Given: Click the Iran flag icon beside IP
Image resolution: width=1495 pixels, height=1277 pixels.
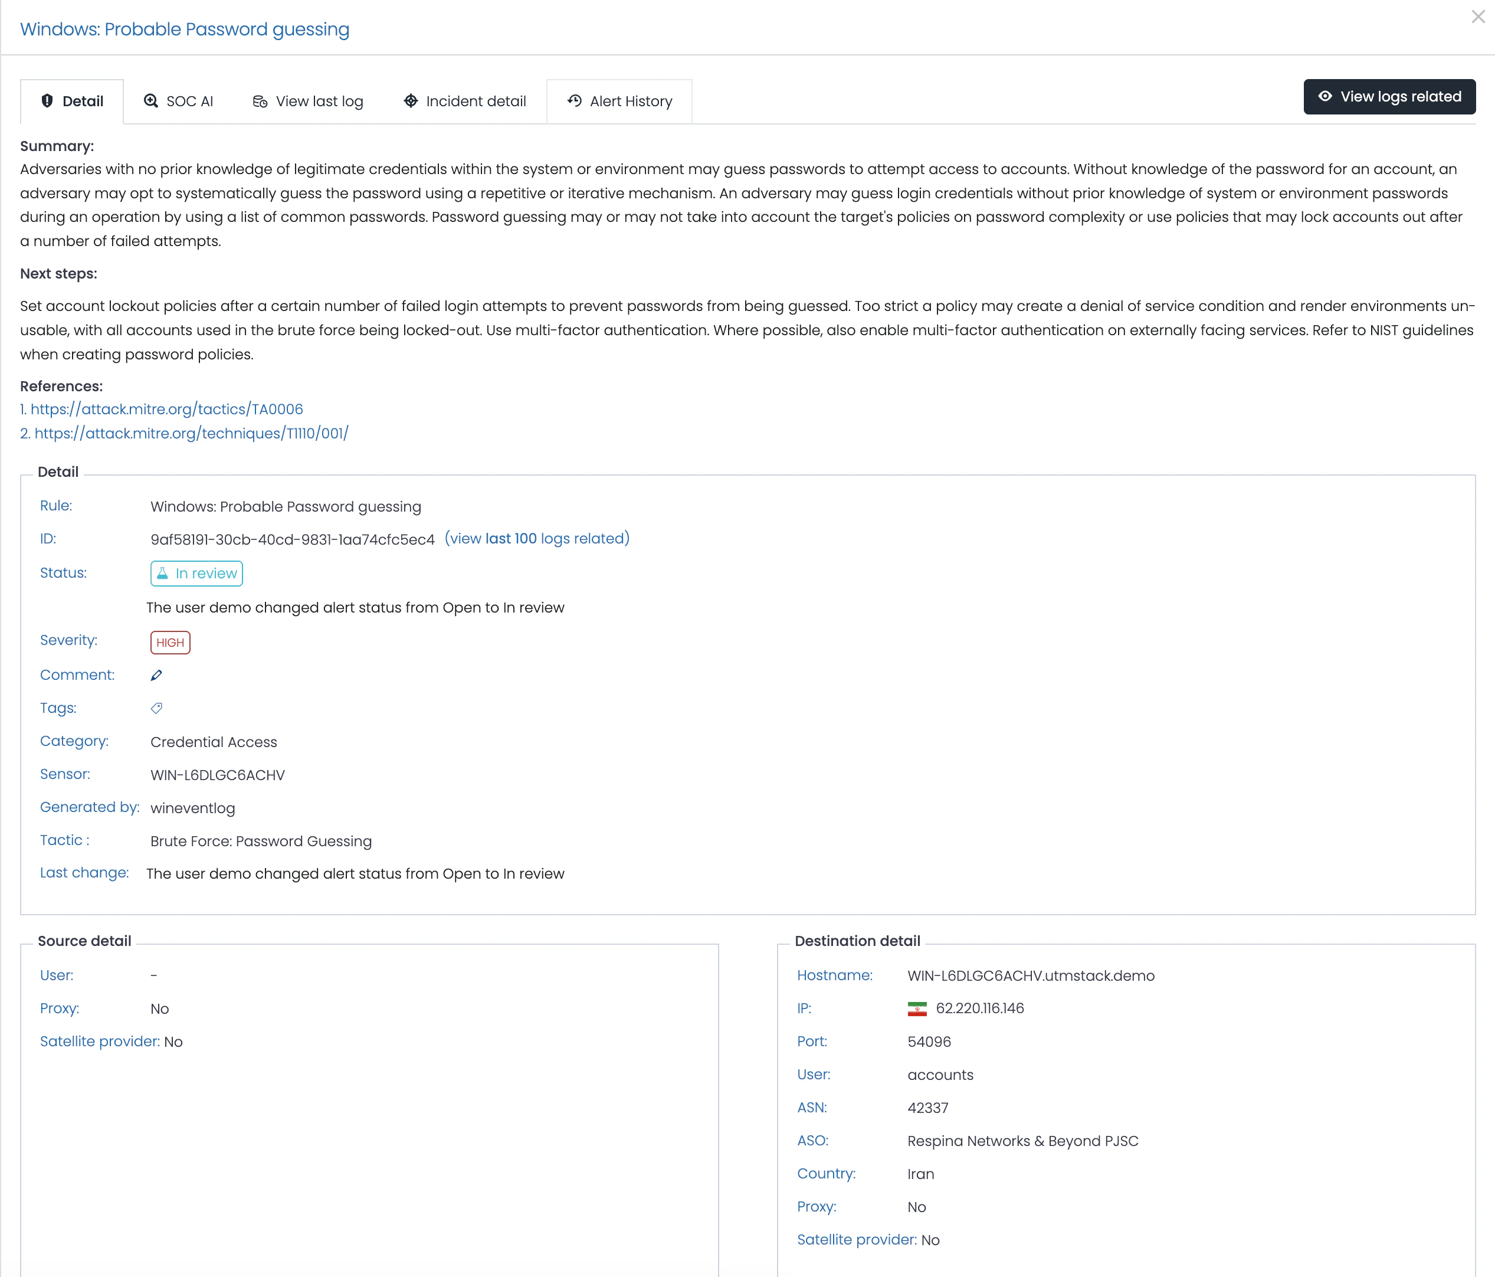Looking at the screenshot, I should [x=916, y=1008].
